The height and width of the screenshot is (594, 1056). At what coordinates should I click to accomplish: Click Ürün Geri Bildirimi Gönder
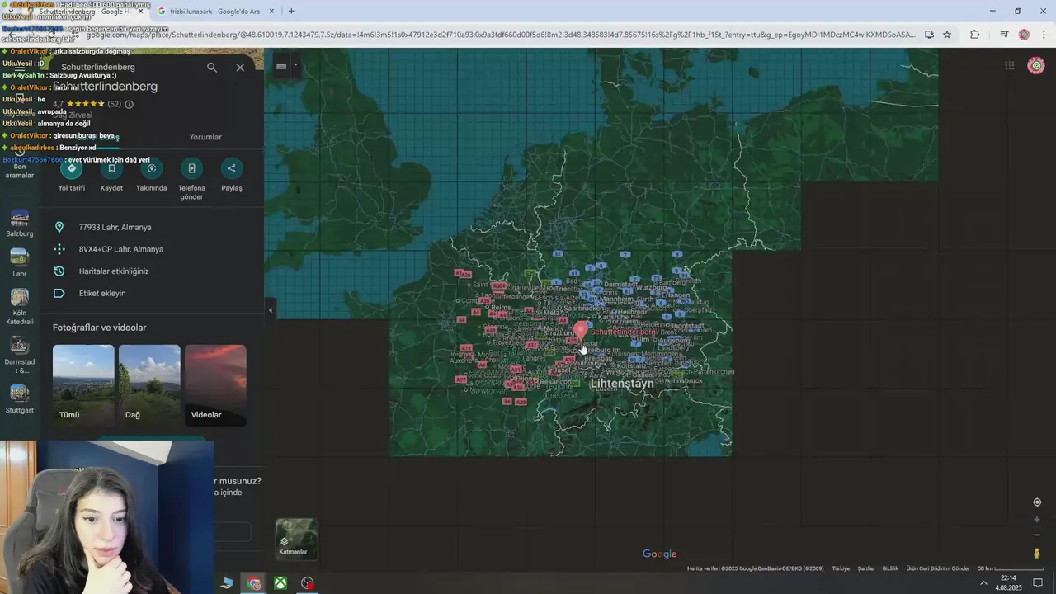[x=938, y=568]
